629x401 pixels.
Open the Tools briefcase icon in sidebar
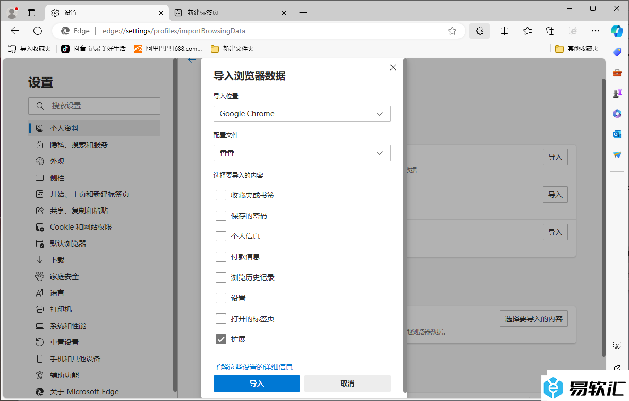point(617,73)
